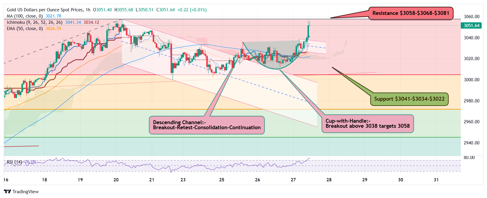This screenshot has width=487, height=198.
Task: Click the Resistance $3058-$3068-$3081 callout
Action: (410, 13)
